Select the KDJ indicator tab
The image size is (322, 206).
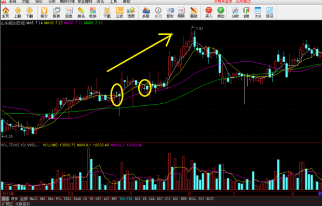click(160, 199)
